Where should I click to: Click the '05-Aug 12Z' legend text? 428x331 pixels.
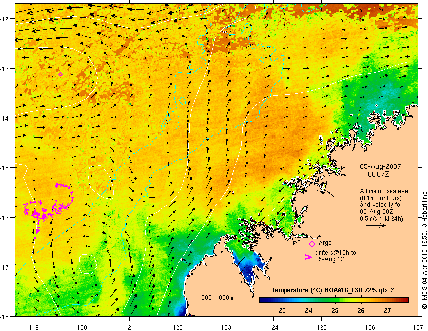point(332,259)
